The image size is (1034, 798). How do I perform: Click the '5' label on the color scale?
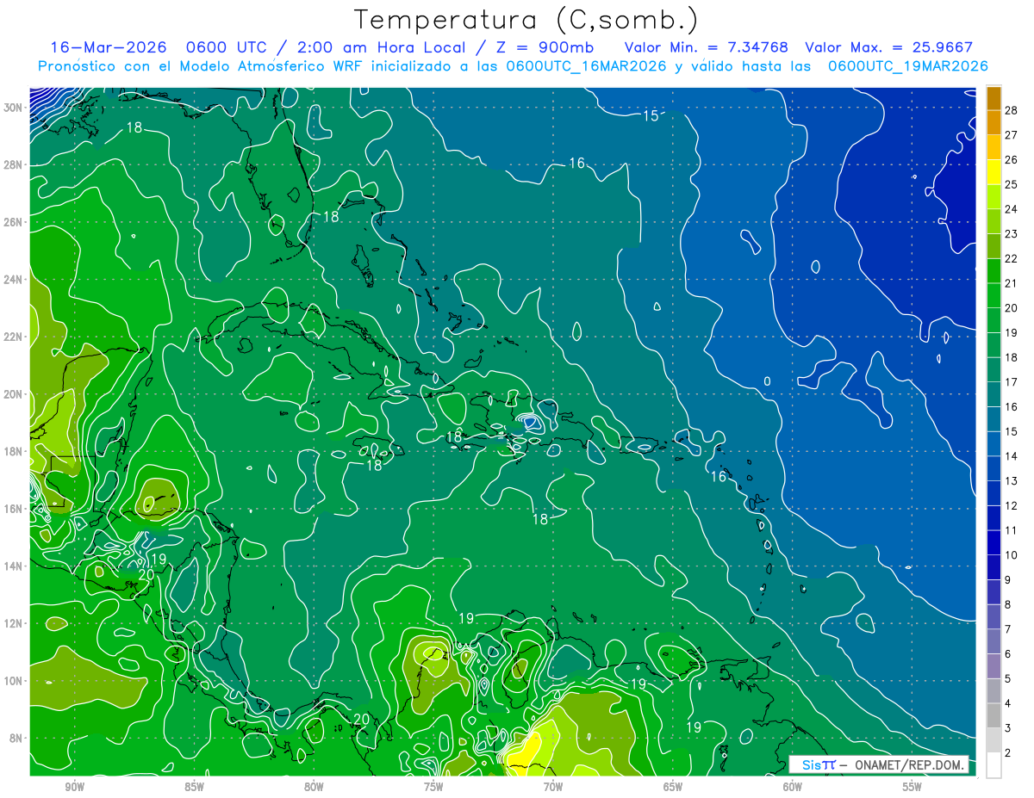[x=1008, y=678]
